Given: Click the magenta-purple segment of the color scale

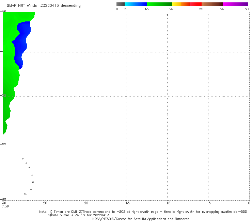Looking at the screenshot, I should (x=236, y=4).
